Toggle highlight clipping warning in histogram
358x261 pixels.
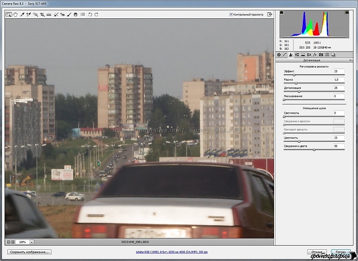347,12
